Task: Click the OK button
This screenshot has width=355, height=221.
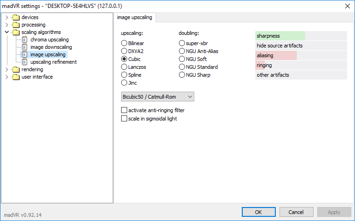Action: tap(259, 212)
